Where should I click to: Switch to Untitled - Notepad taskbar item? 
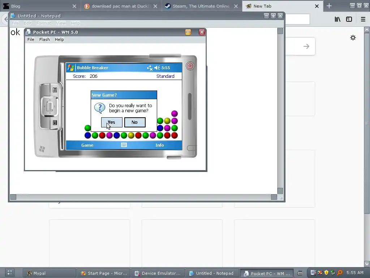point(212,273)
